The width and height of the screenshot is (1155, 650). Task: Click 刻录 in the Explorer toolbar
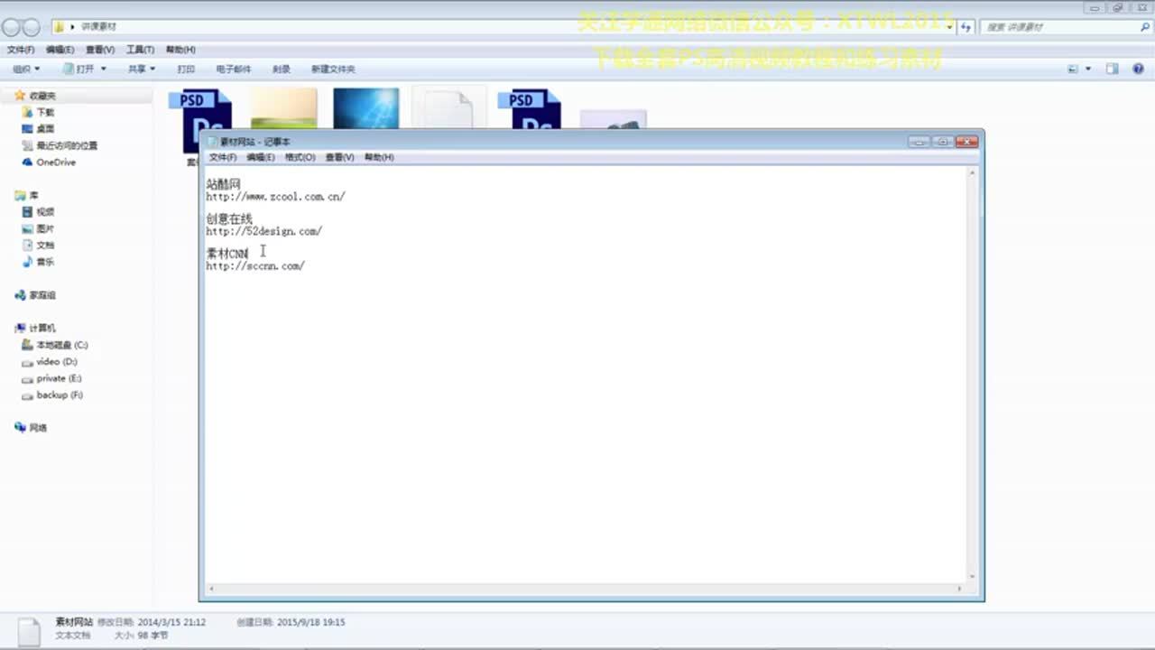(282, 69)
